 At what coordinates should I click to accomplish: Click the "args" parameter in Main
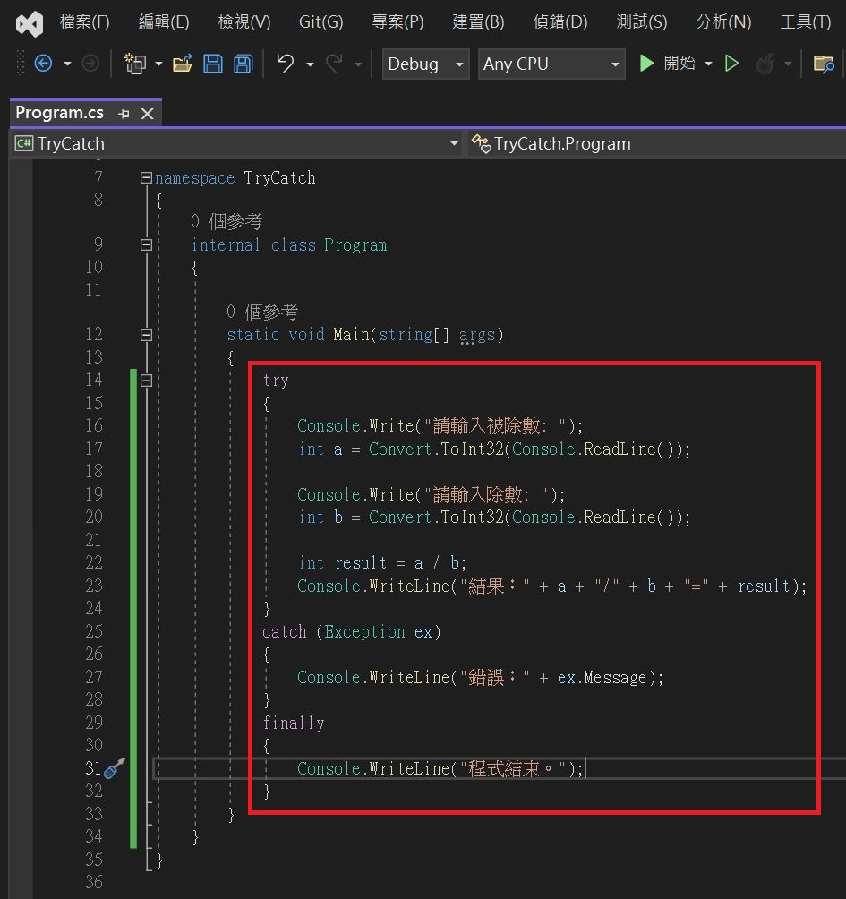coord(476,335)
